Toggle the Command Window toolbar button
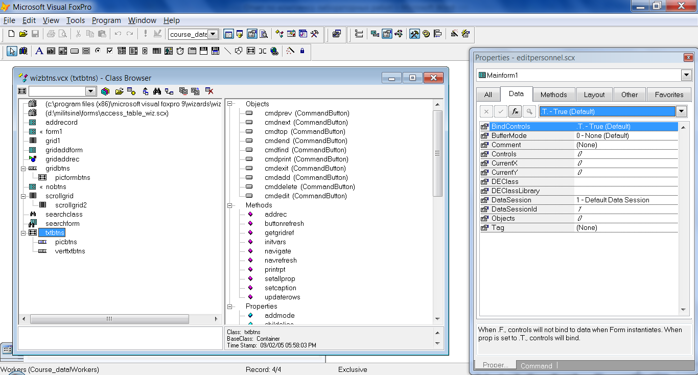The width and height of the screenshot is (698, 375). coord(228,34)
